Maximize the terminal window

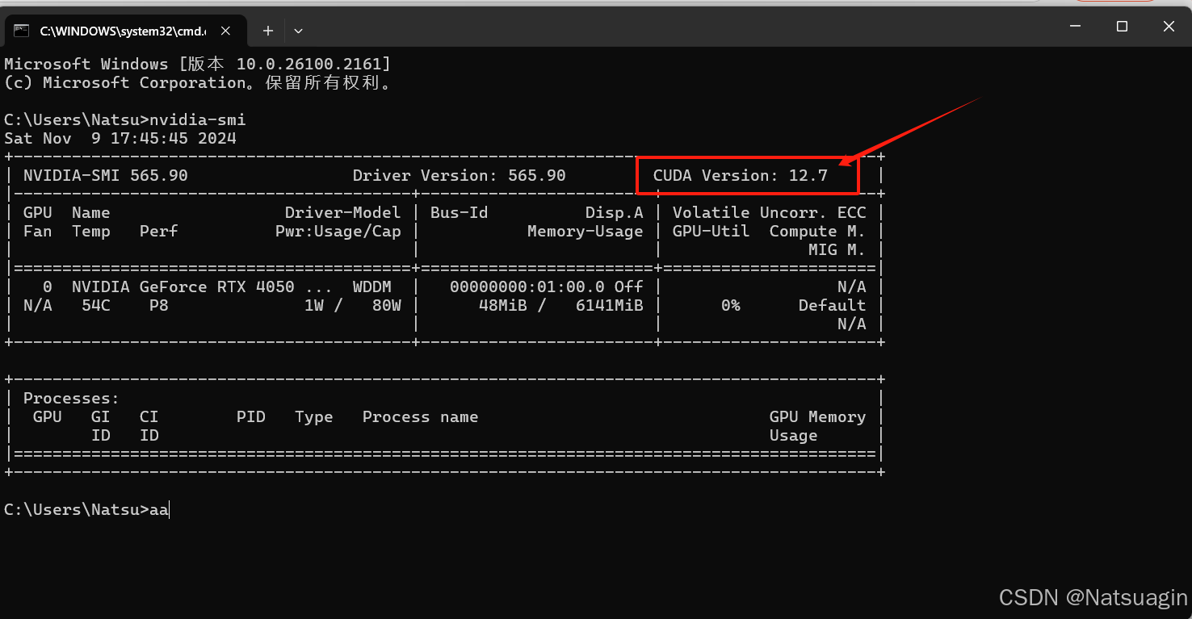click(x=1122, y=26)
